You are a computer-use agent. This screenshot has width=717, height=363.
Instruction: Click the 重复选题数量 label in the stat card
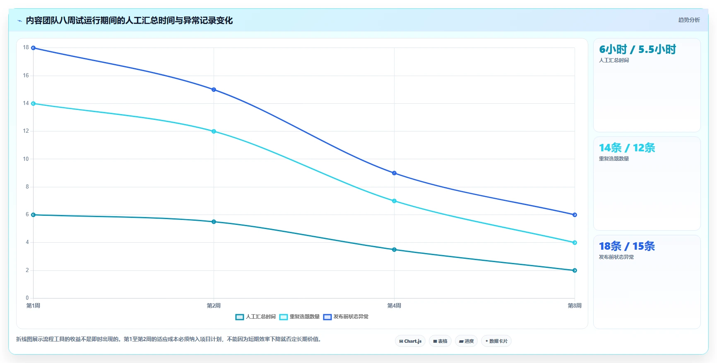click(614, 159)
